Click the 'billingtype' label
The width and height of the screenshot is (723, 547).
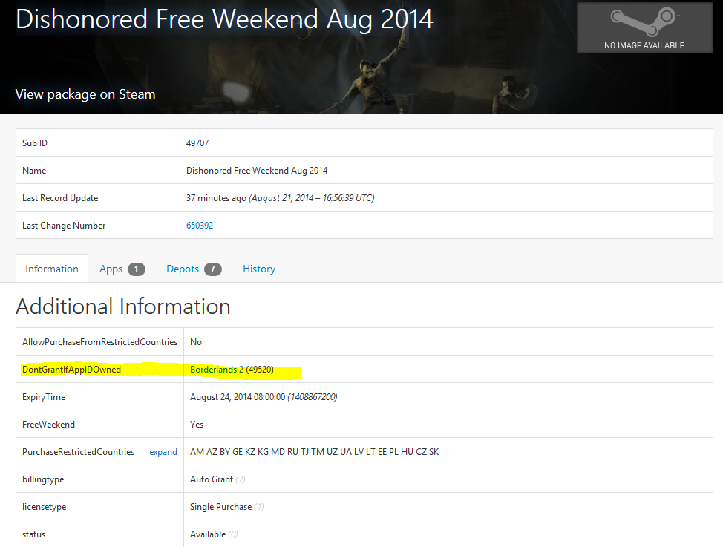[x=43, y=479]
